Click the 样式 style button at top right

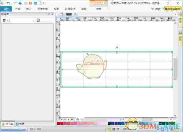pyautogui.click(x=158, y=9)
